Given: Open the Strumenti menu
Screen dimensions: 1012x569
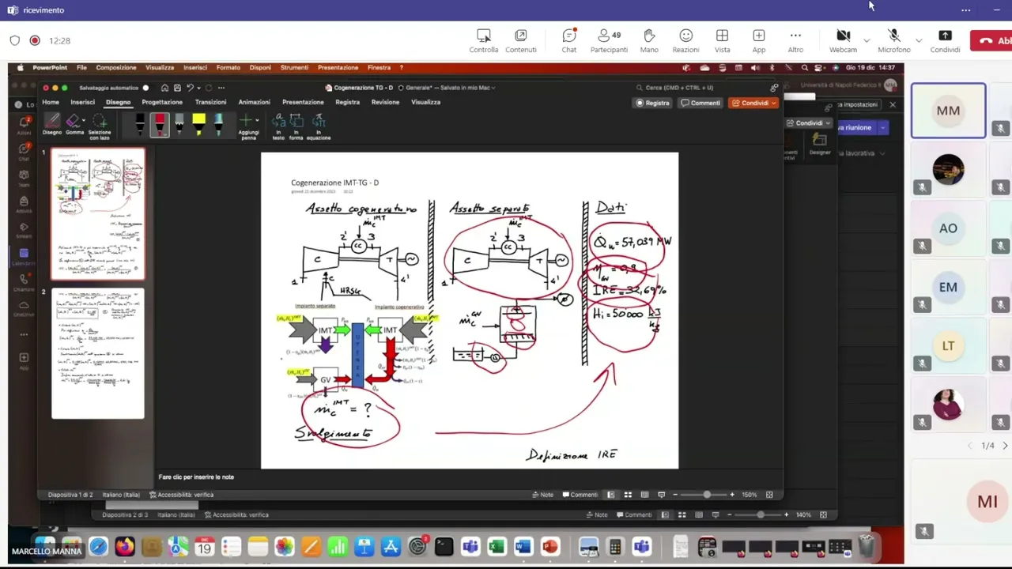Looking at the screenshot, I should pos(294,68).
